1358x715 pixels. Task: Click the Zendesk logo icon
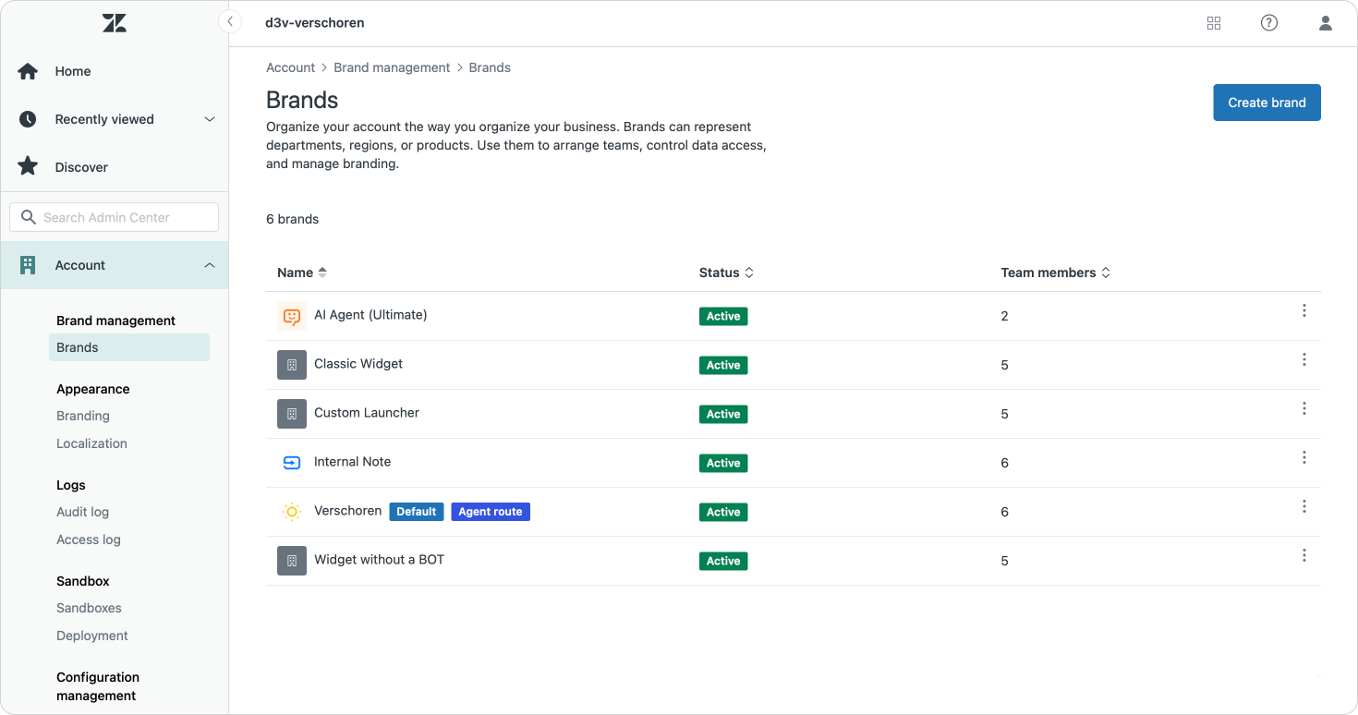pos(115,23)
